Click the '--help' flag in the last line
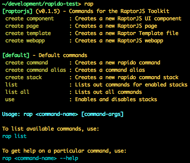The width and height of the screenshot is (190, 163). click(69, 158)
